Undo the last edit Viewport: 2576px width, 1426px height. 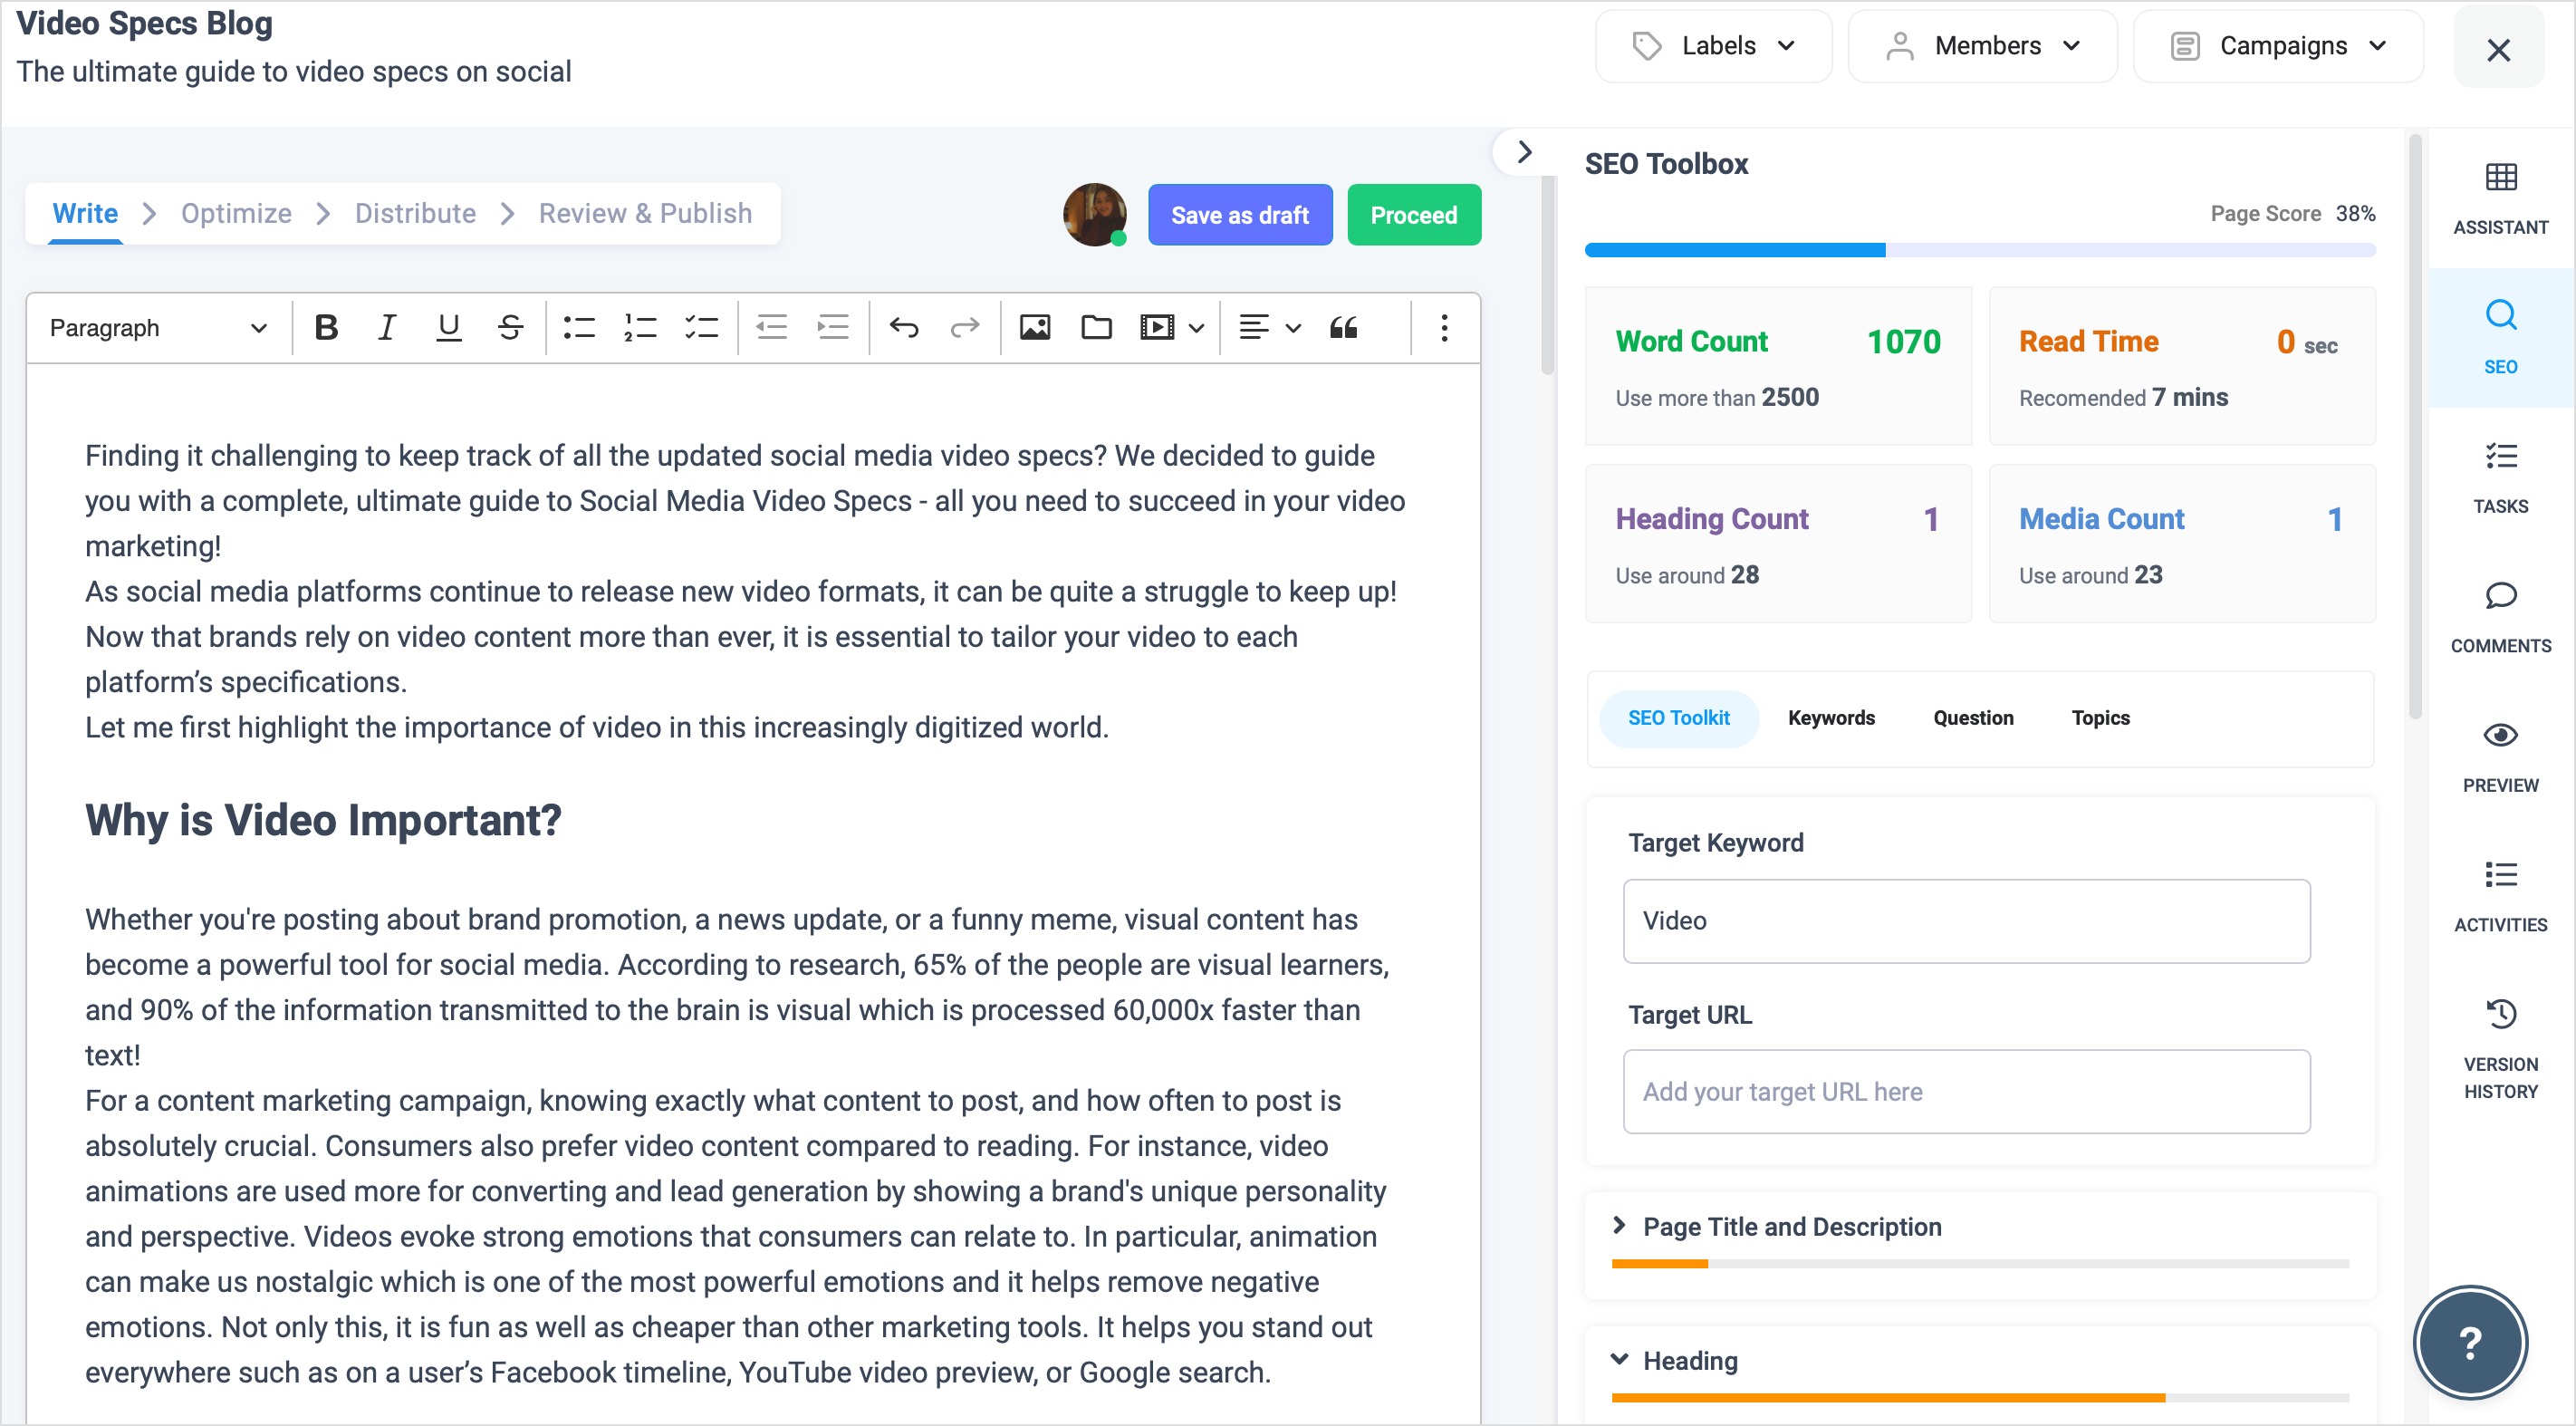point(903,328)
